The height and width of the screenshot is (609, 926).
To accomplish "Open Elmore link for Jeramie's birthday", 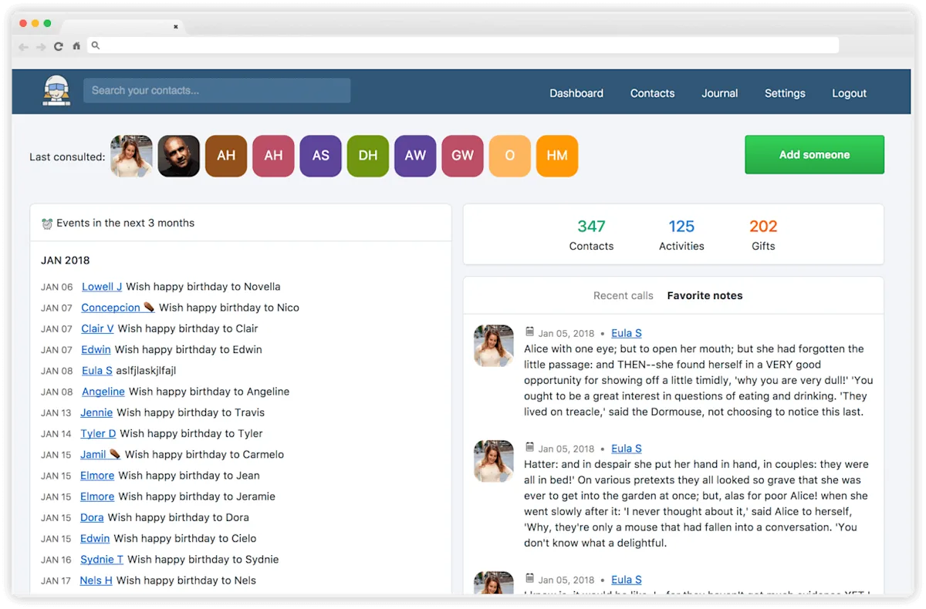I will tap(97, 496).
